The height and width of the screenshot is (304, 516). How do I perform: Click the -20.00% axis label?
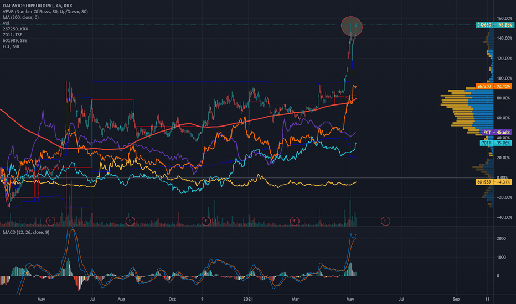click(x=504, y=197)
